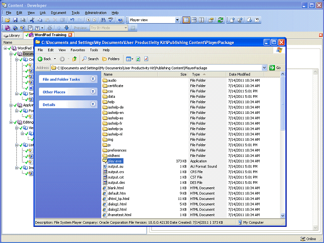Click the blue Help question mark icon
The width and height of the screenshot is (324, 243).
tap(120, 20)
